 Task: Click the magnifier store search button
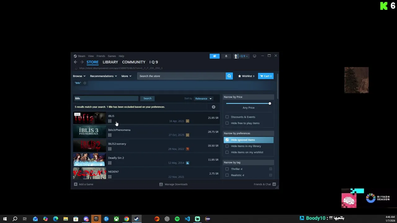[229, 76]
